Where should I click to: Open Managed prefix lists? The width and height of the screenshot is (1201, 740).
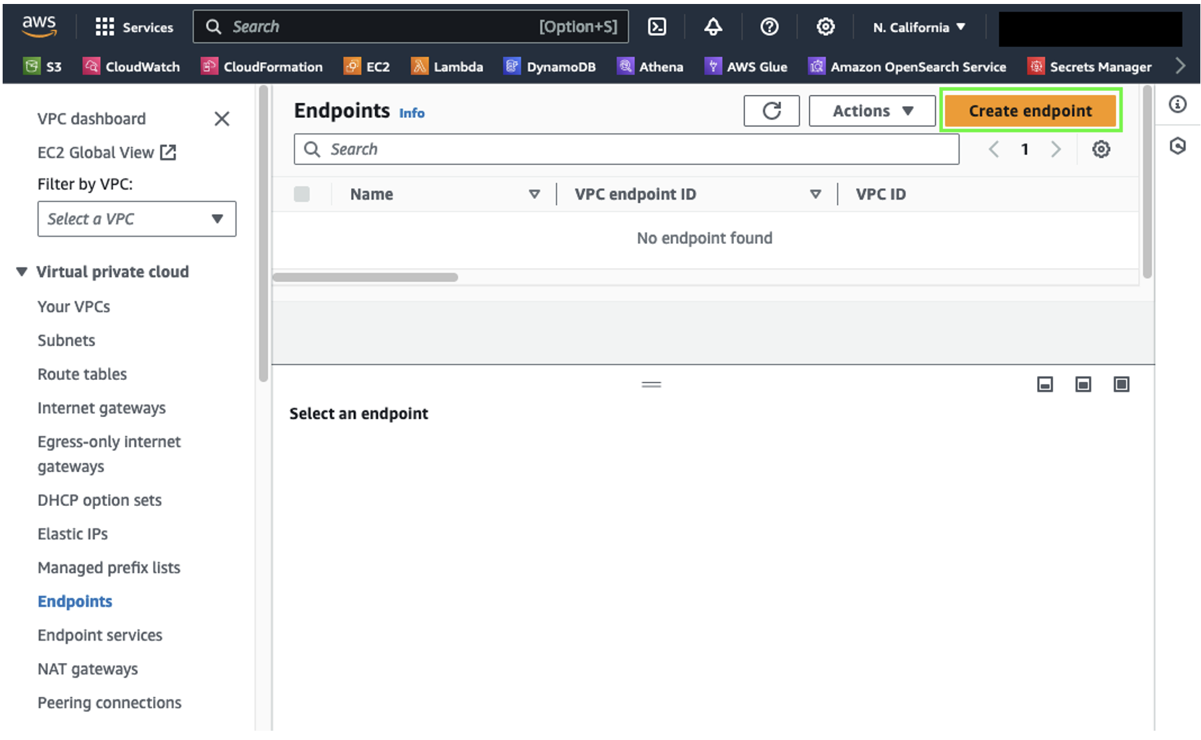coord(109,568)
